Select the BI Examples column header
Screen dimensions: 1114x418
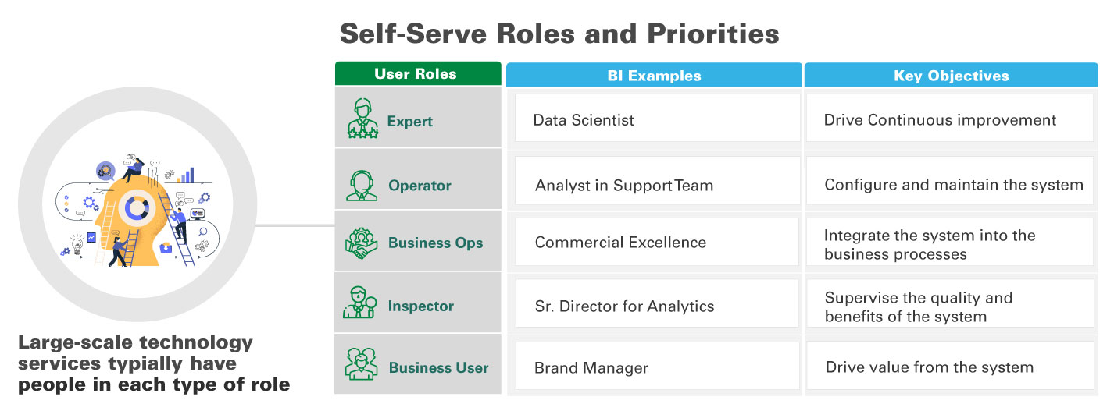coord(654,76)
